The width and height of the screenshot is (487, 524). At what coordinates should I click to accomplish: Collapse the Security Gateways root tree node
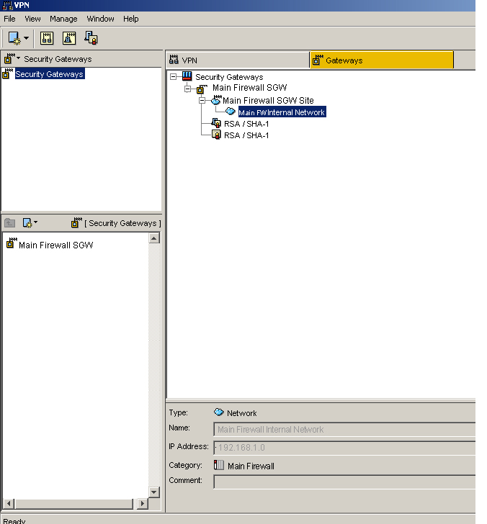[174, 77]
